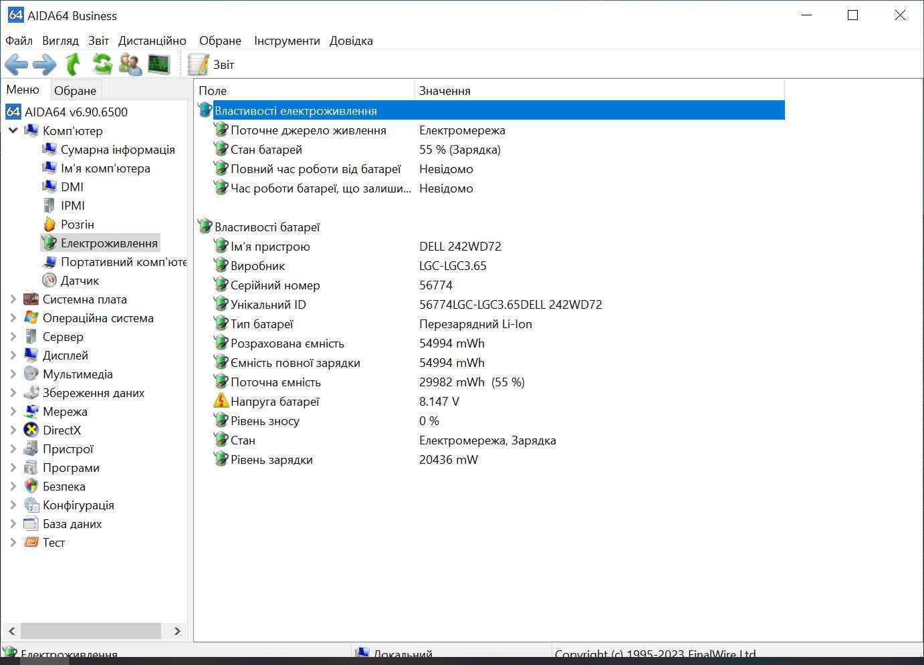
Task: Expand the Дисплей node
Action: point(13,356)
